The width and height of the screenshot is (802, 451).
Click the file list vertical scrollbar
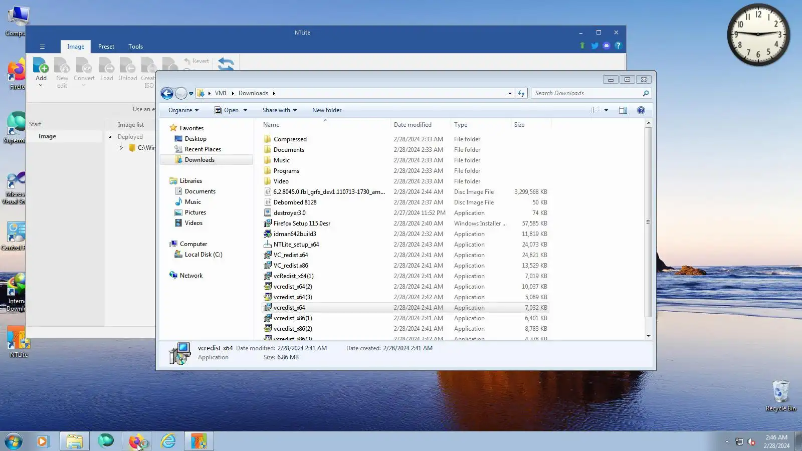tap(648, 222)
